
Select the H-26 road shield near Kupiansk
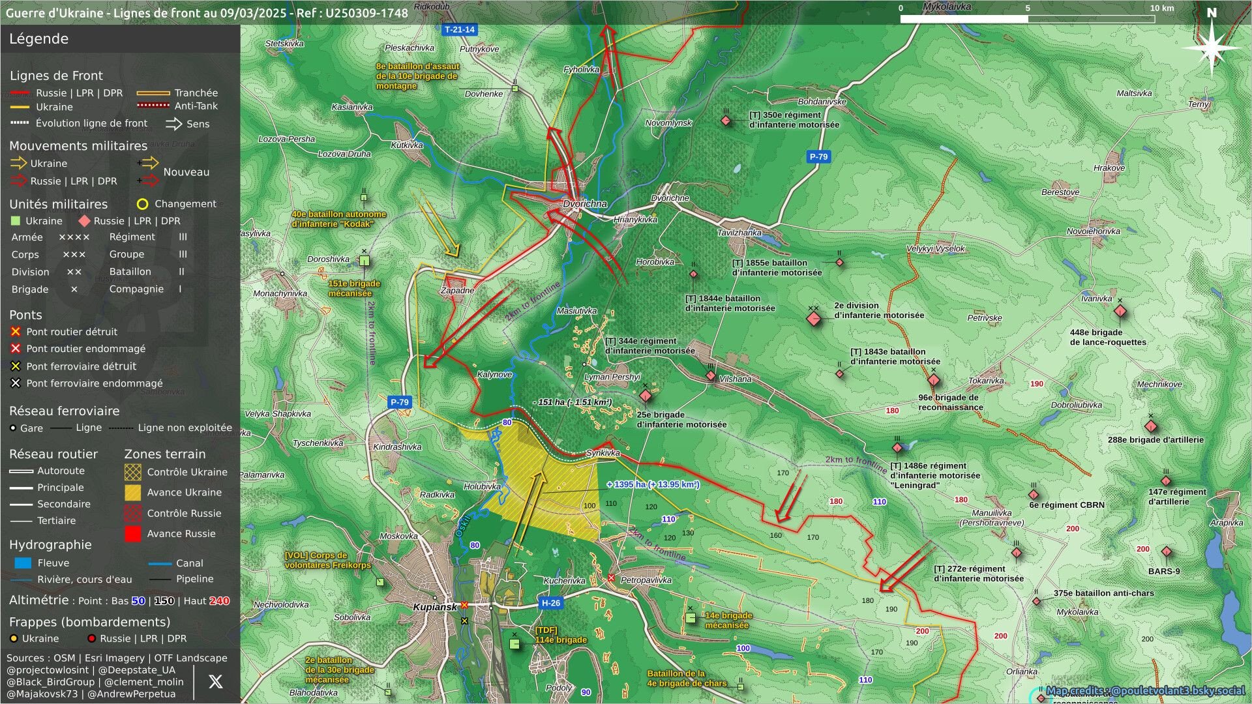click(x=551, y=603)
